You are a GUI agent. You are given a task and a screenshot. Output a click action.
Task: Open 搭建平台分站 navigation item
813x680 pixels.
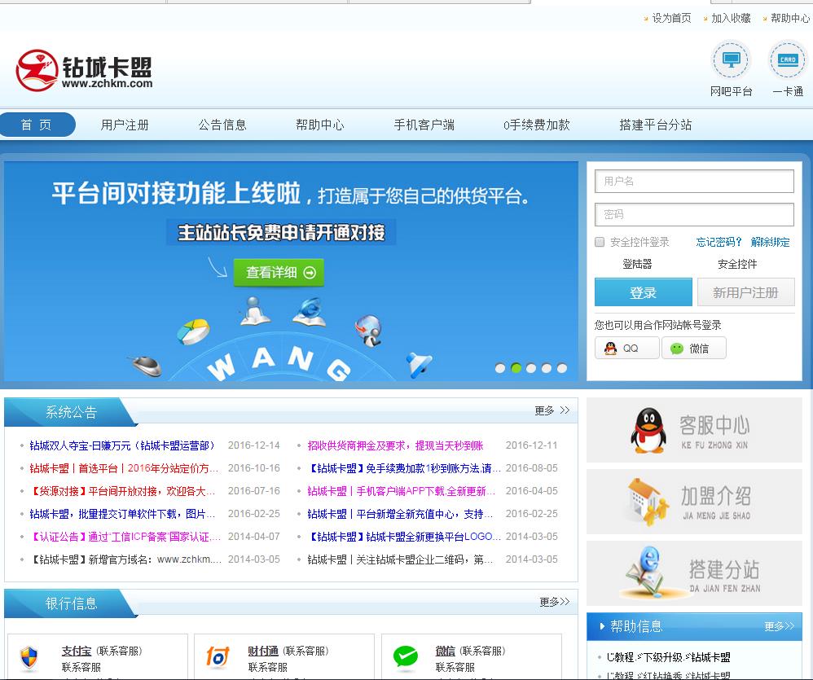click(x=656, y=125)
